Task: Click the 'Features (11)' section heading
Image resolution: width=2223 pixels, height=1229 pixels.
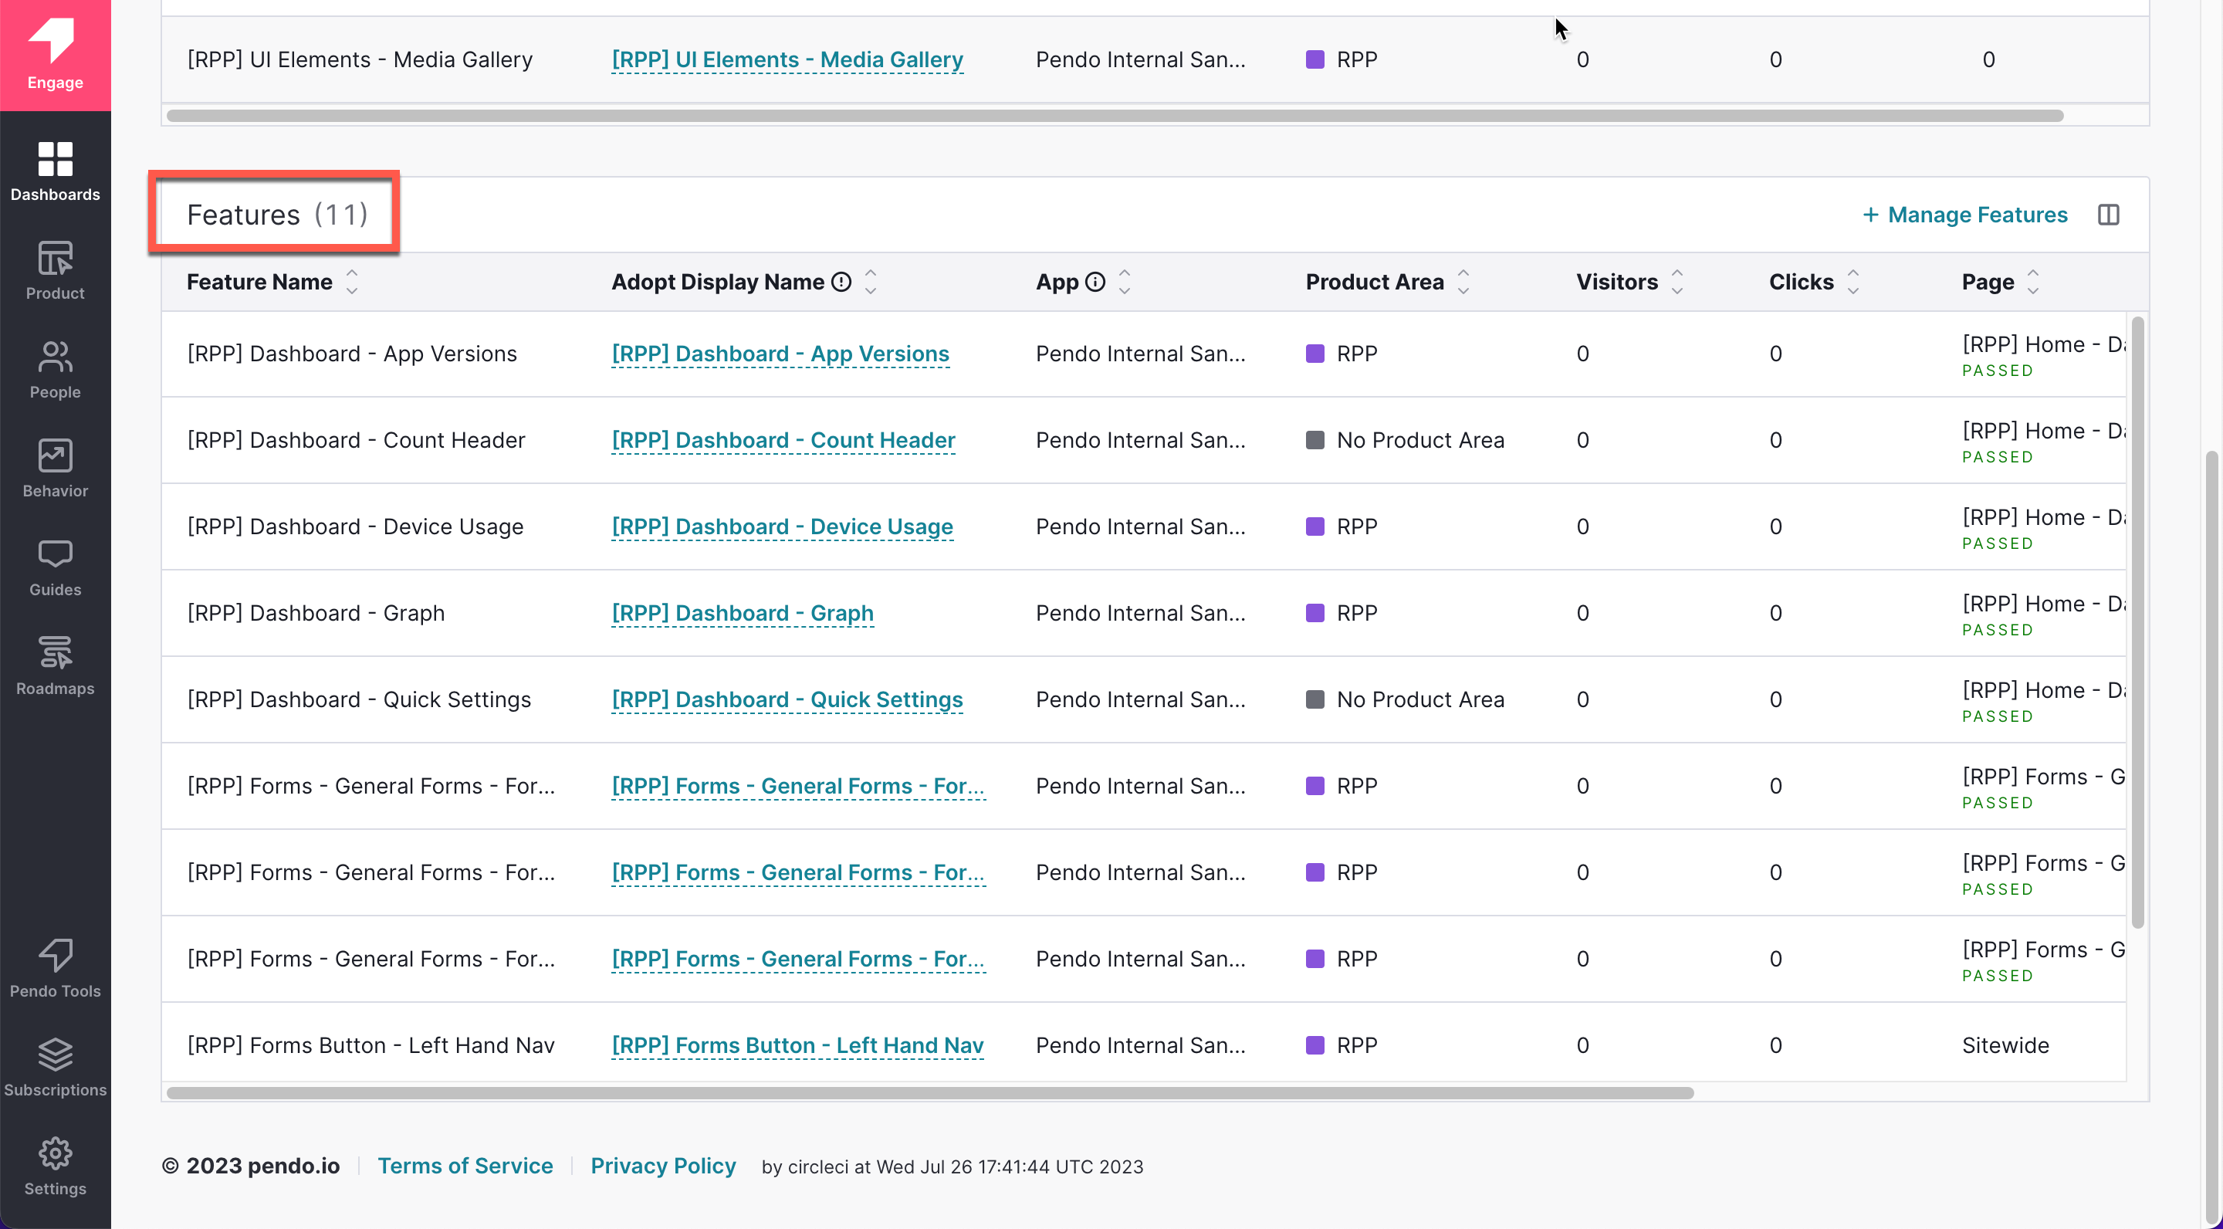Action: click(277, 215)
